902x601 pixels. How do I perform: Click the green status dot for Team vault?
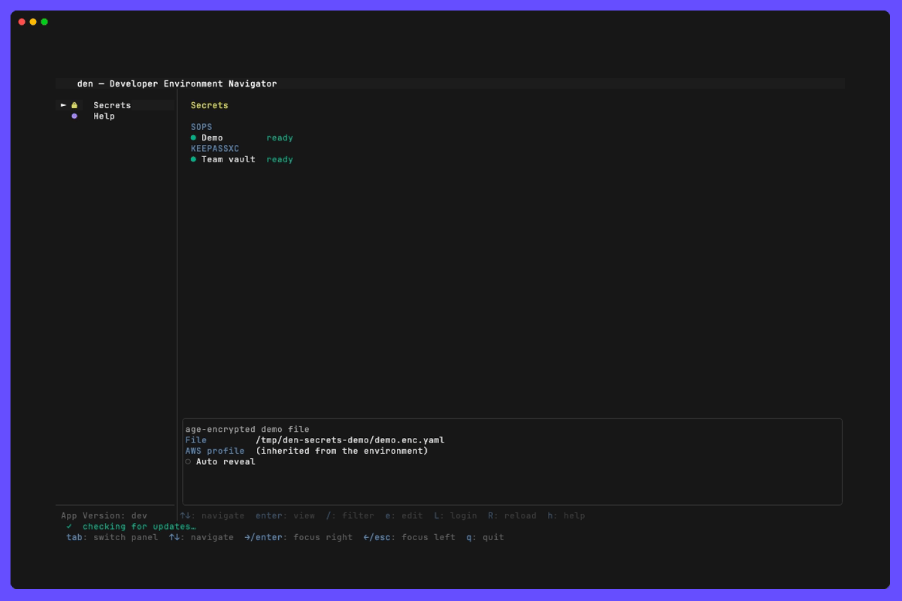(x=193, y=159)
